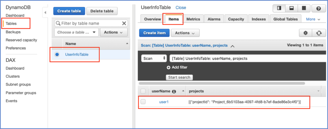Select the UserInfoTable radio button

click(x=57, y=54)
